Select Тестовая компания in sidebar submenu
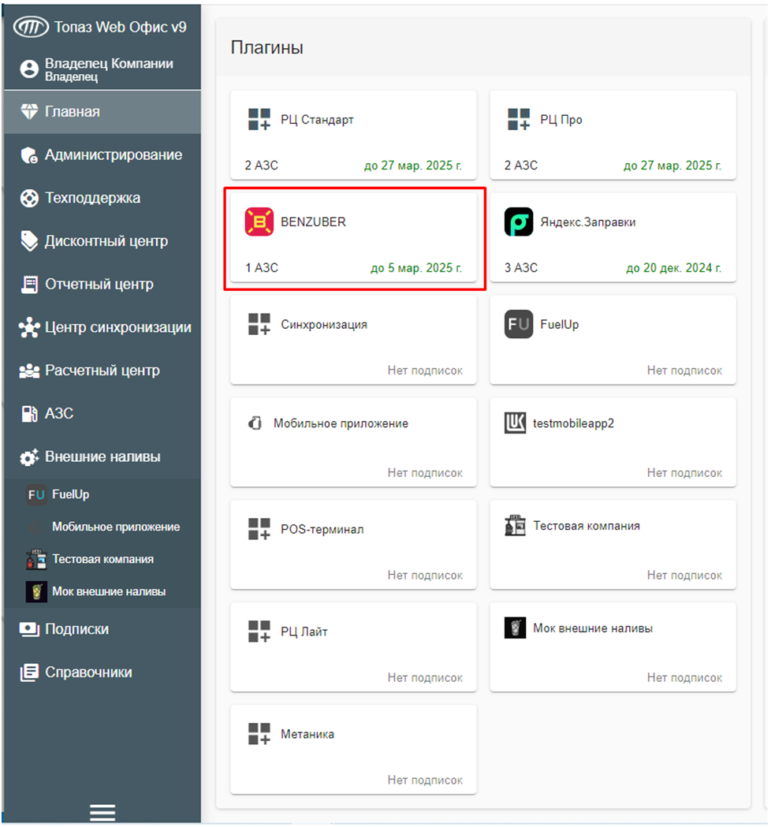 [x=102, y=560]
